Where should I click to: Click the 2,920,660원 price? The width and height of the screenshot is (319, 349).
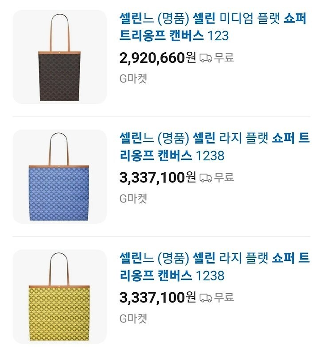(157, 58)
